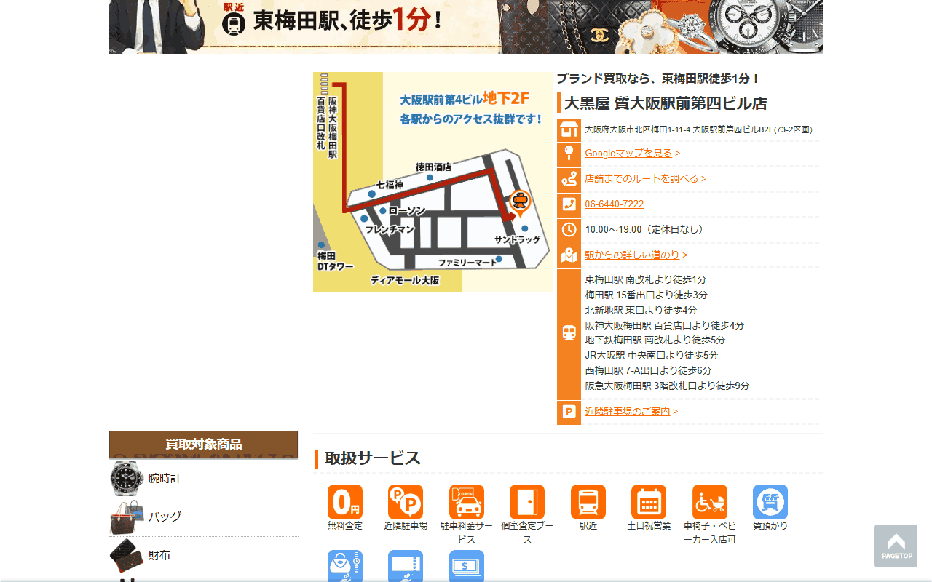Click the orange shop address icon
932x582 pixels.
569,130
